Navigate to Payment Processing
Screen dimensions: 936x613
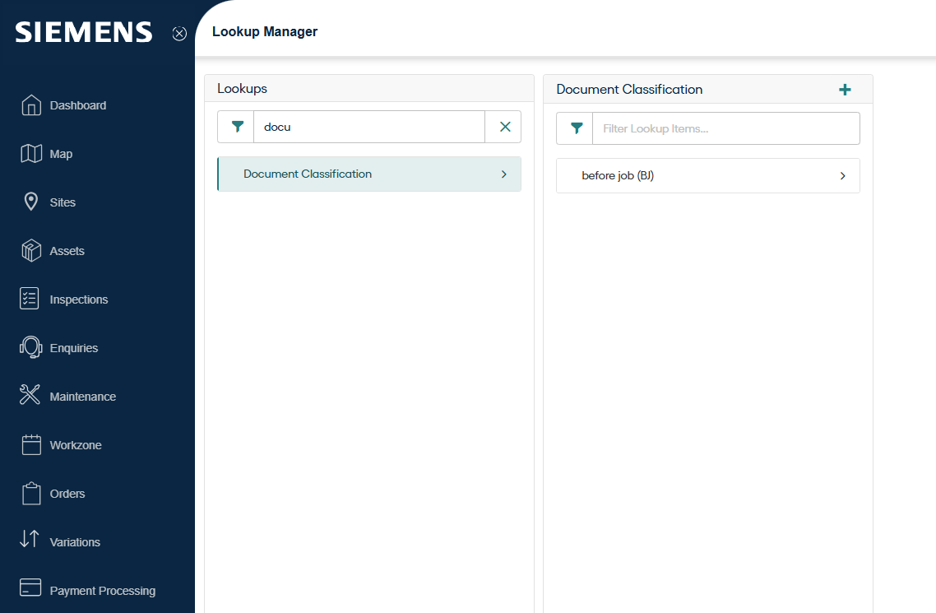tap(103, 591)
